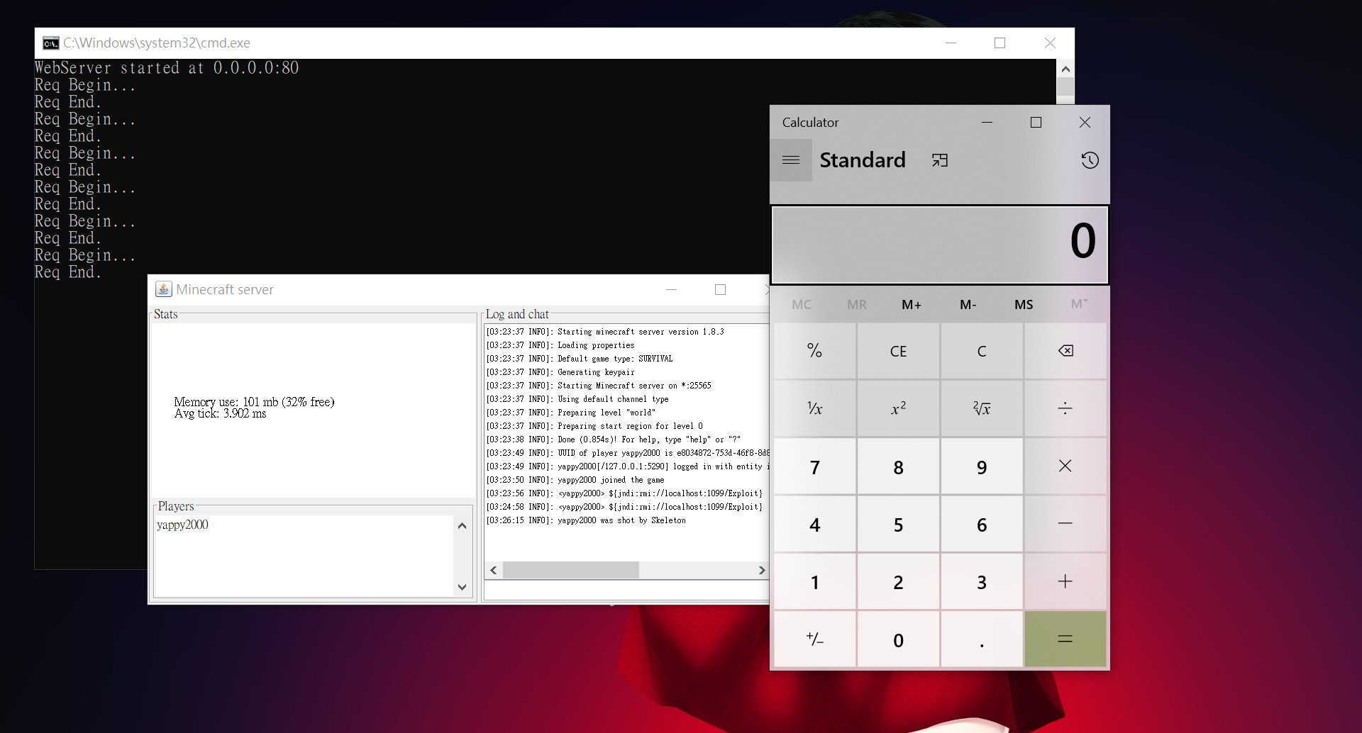The image size is (1362, 733).
Task: Click the equals button
Action: (1065, 639)
